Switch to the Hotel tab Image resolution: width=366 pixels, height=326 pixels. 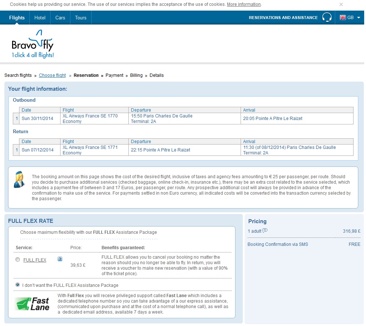click(40, 18)
